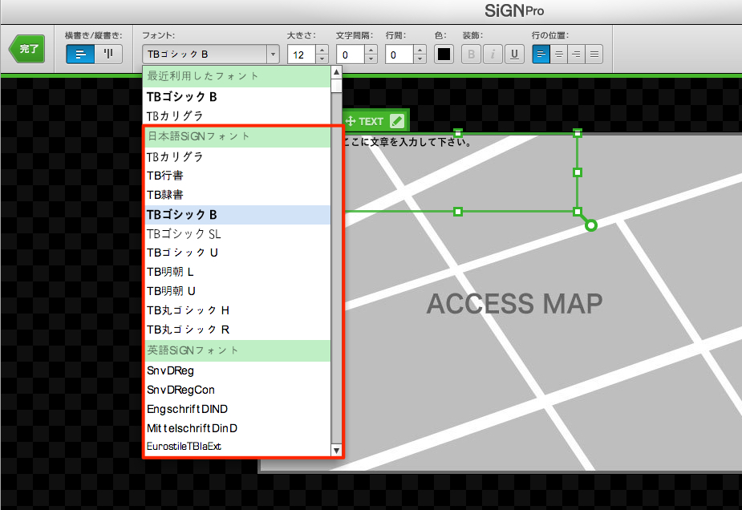
Task: Select font TB丸ゴシック R
Action: (237, 330)
